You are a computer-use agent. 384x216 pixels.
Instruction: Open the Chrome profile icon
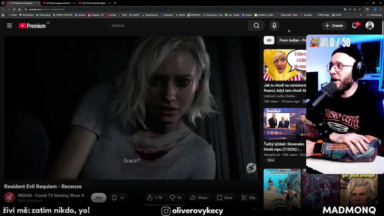(x=375, y=9)
